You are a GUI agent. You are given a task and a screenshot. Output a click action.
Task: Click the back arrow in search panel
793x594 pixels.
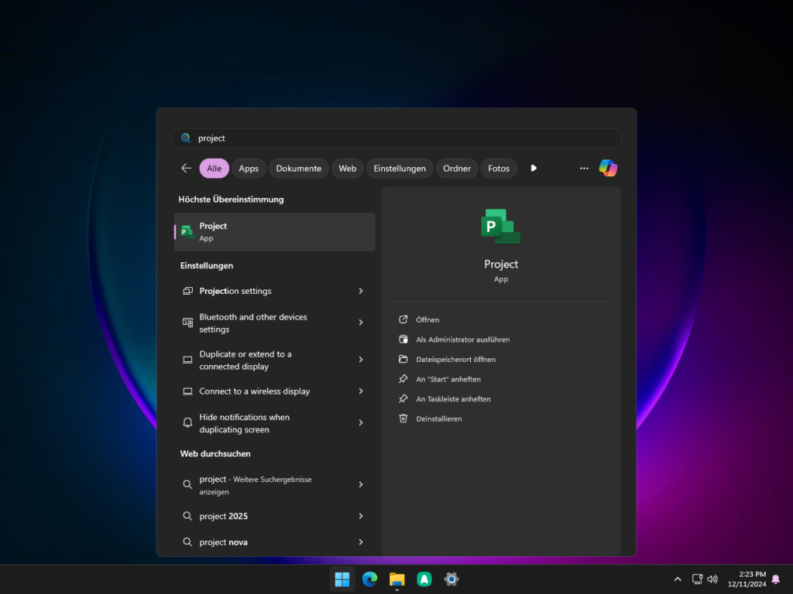click(186, 168)
